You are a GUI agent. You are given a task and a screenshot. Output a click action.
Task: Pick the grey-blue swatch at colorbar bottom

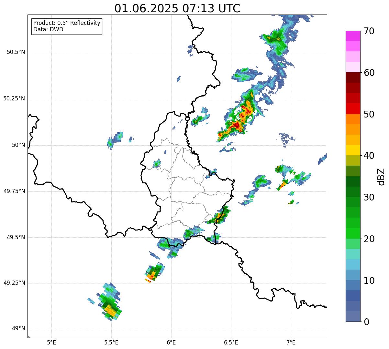click(353, 316)
